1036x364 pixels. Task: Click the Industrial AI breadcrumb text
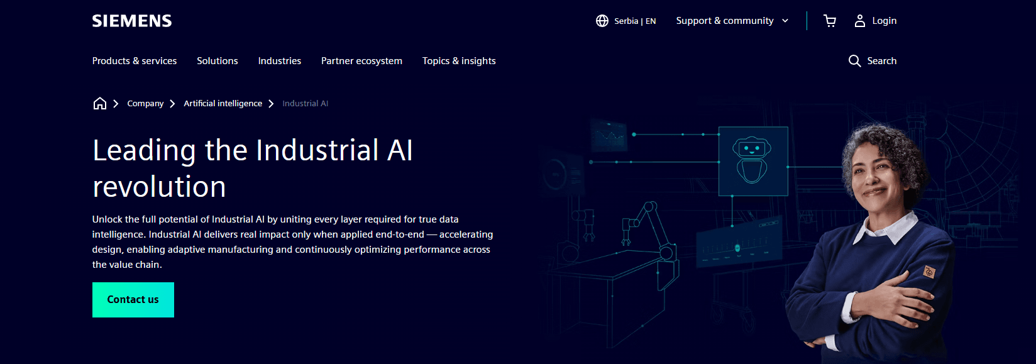pos(306,104)
